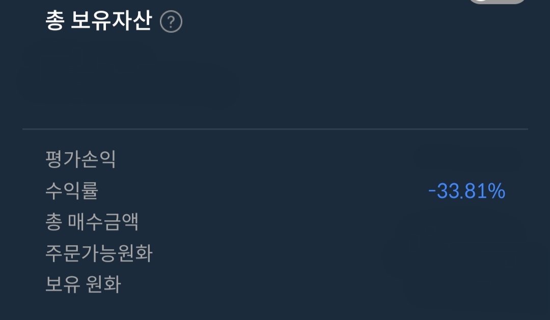Tap the hidden 주문가능원화 value
Screen dimensions: 550x320
(x=453, y=254)
